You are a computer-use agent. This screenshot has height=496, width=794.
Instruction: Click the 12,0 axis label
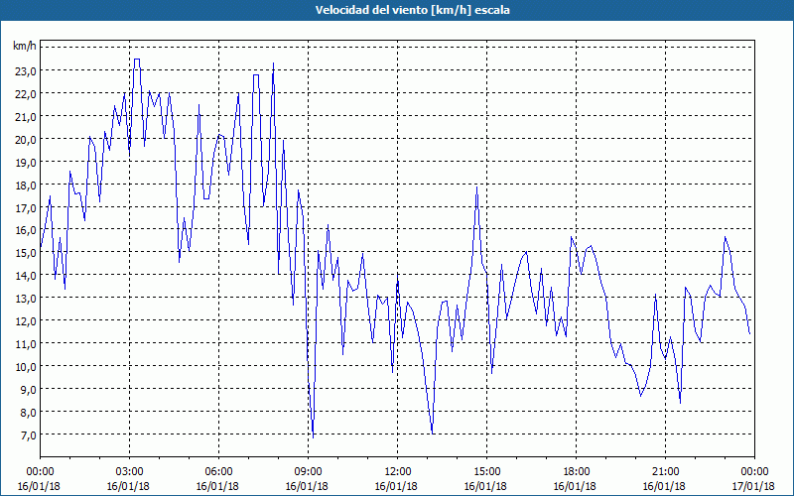click(26, 321)
